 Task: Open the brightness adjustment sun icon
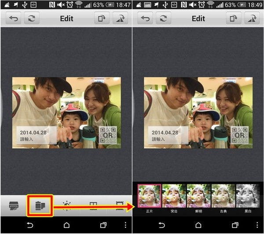(67, 205)
